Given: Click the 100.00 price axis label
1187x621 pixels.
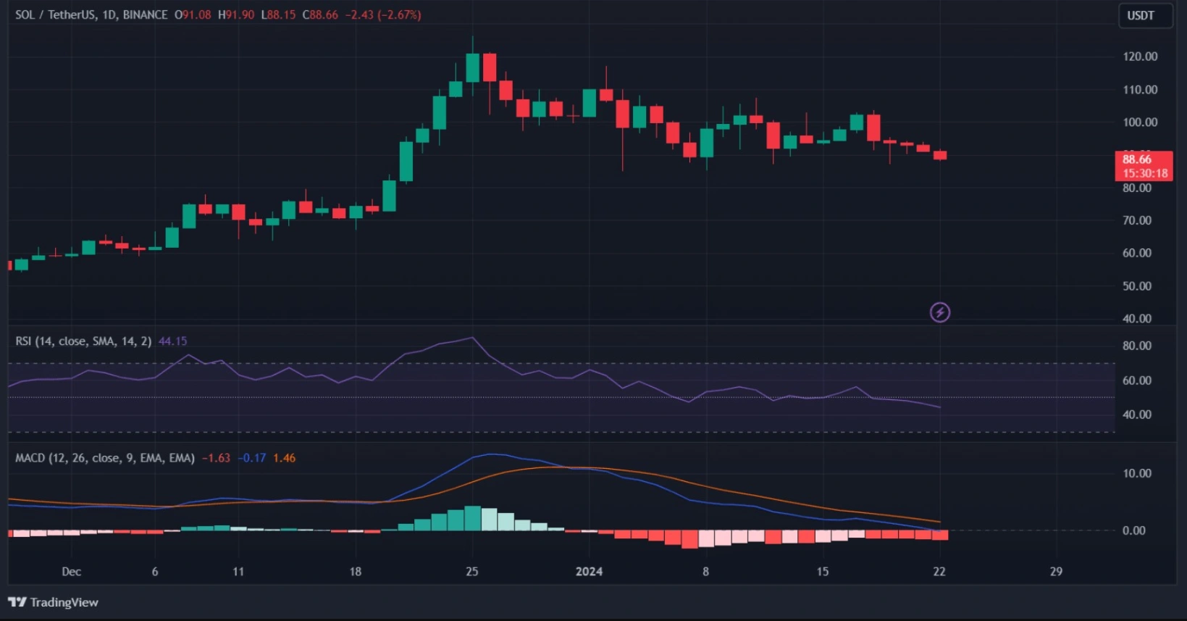Looking at the screenshot, I should point(1140,122).
